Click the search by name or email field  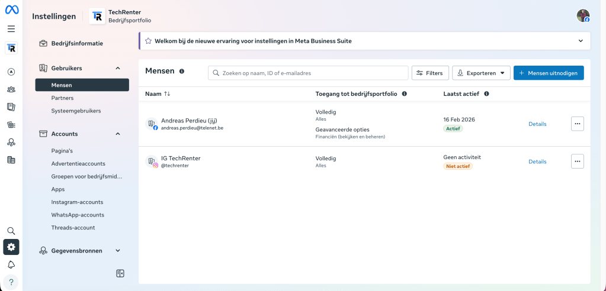coord(308,73)
